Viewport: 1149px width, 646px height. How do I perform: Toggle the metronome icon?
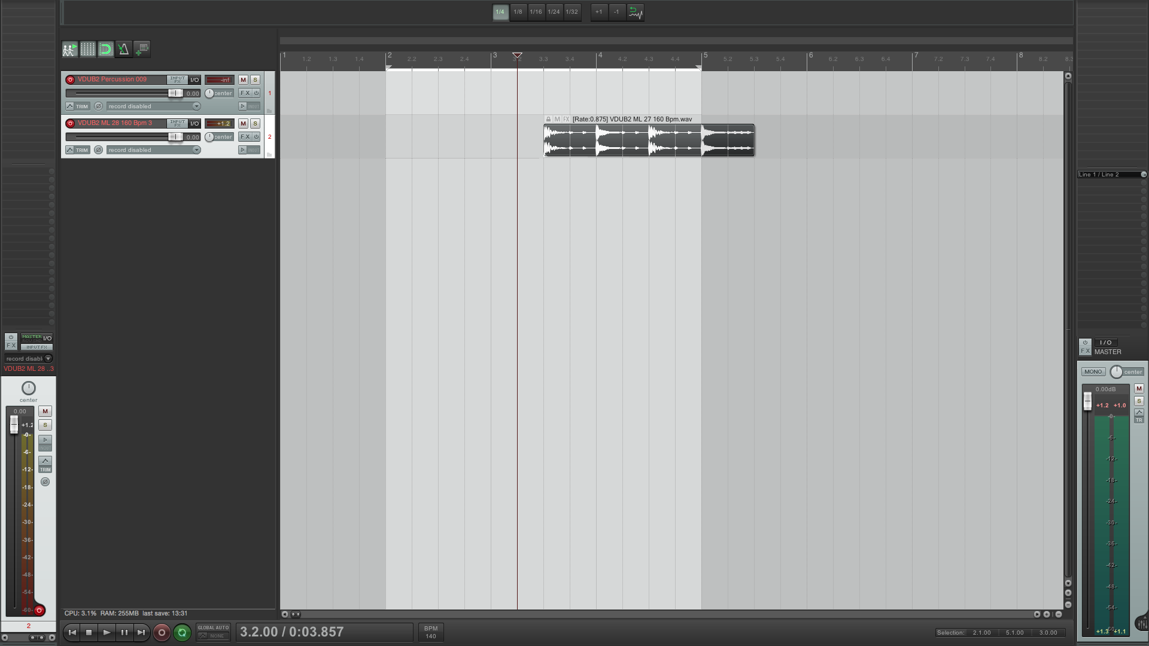[123, 50]
